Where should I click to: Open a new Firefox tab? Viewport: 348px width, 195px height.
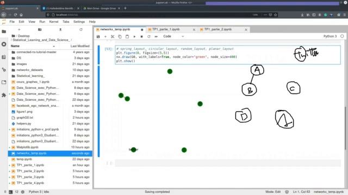pos(125,8)
